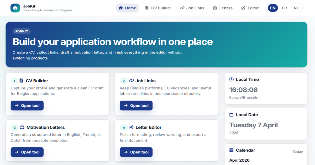
Task: Click the JOBKIT badge in the banner
Action: (22, 31)
